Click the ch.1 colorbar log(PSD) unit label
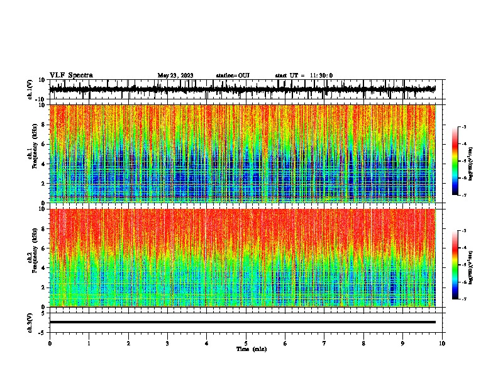 pyautogui.click(x=471, y=164)
